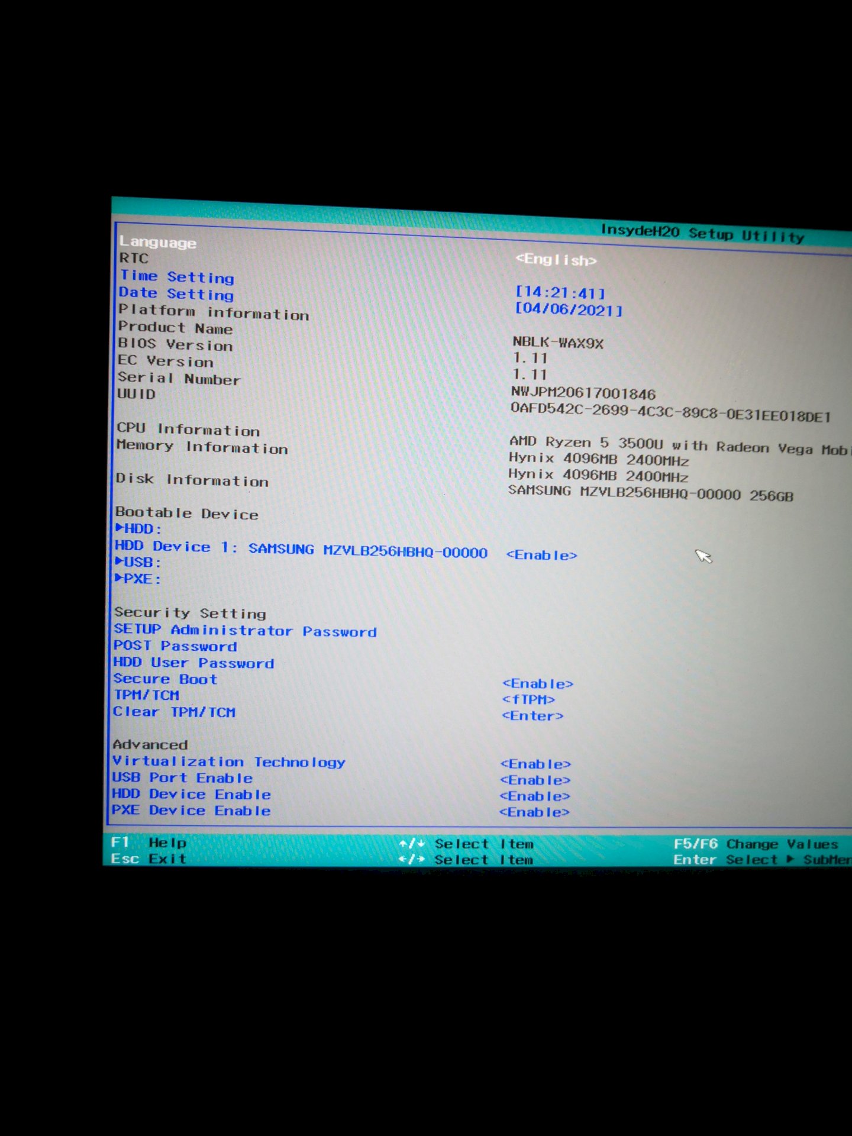
Task: Select Virtualization Technology option
Action: pos(229,762)
